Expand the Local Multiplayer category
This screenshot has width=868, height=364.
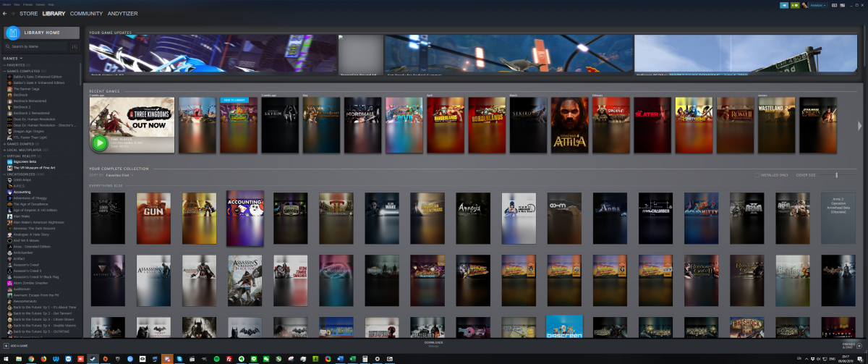(5, 149)
